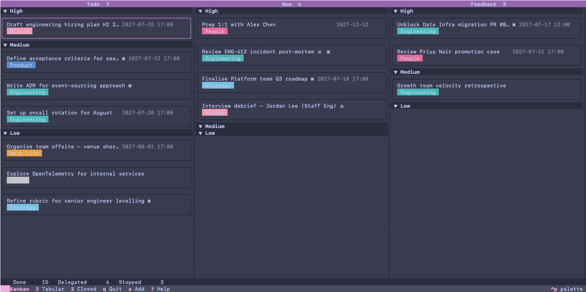Click the asterisk marker on Review ENG-412 card

pyautogui.click(x=328, y=52)
